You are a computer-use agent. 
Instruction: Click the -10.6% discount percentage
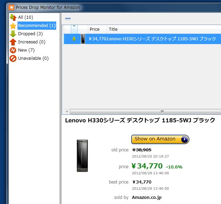(174, 167)
